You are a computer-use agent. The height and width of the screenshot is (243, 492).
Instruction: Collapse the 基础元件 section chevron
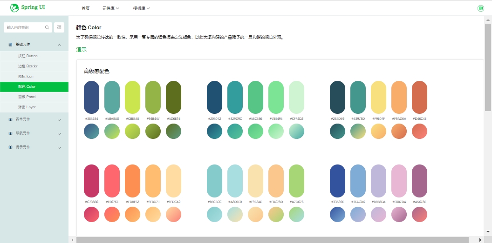[x=59, y=45]
